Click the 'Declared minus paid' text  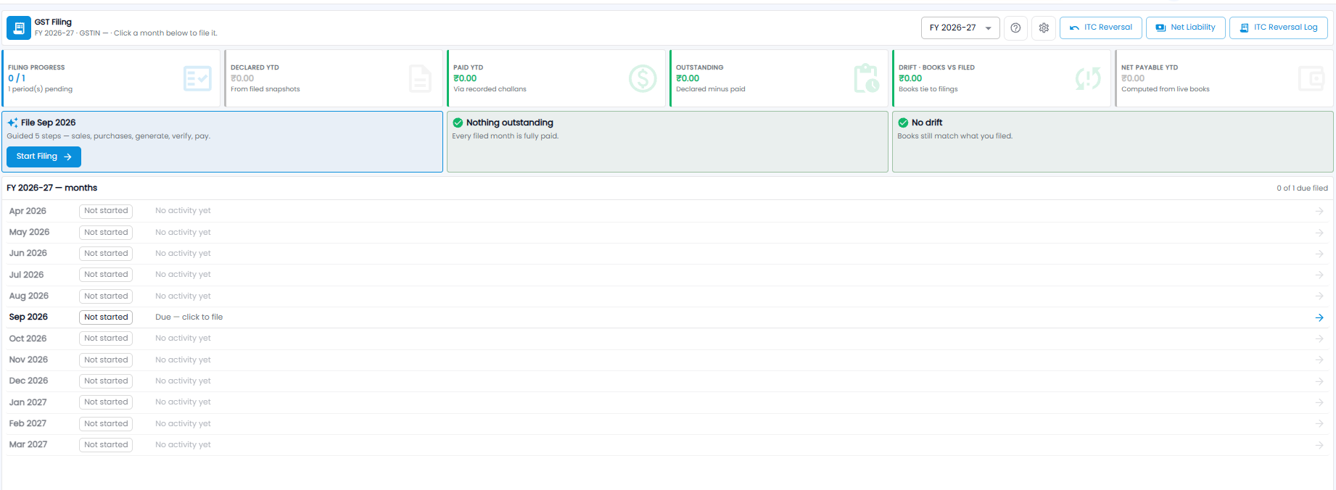[710, 89]
